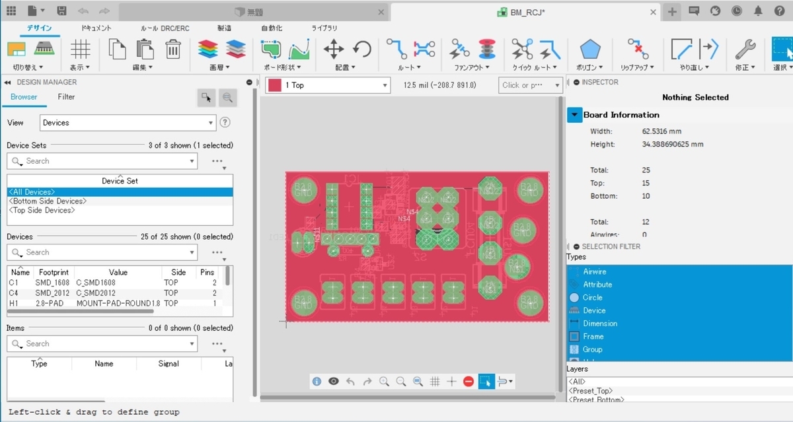The height and width of the screenshot is (422, 793).
Task: Open the first layer stack icon
Action: [x=208, y=50]
